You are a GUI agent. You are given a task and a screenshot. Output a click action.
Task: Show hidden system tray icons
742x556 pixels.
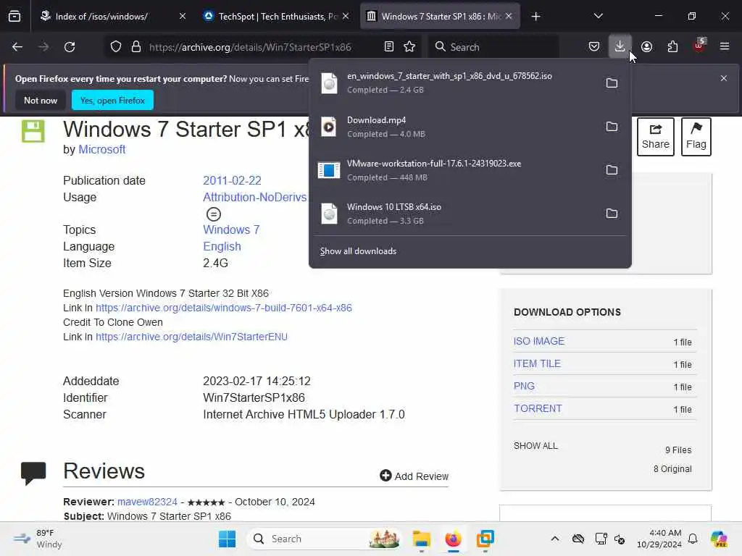[x=555, y=539]
